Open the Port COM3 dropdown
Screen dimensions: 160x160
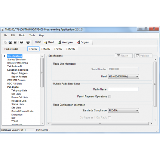tap(43, 130)
